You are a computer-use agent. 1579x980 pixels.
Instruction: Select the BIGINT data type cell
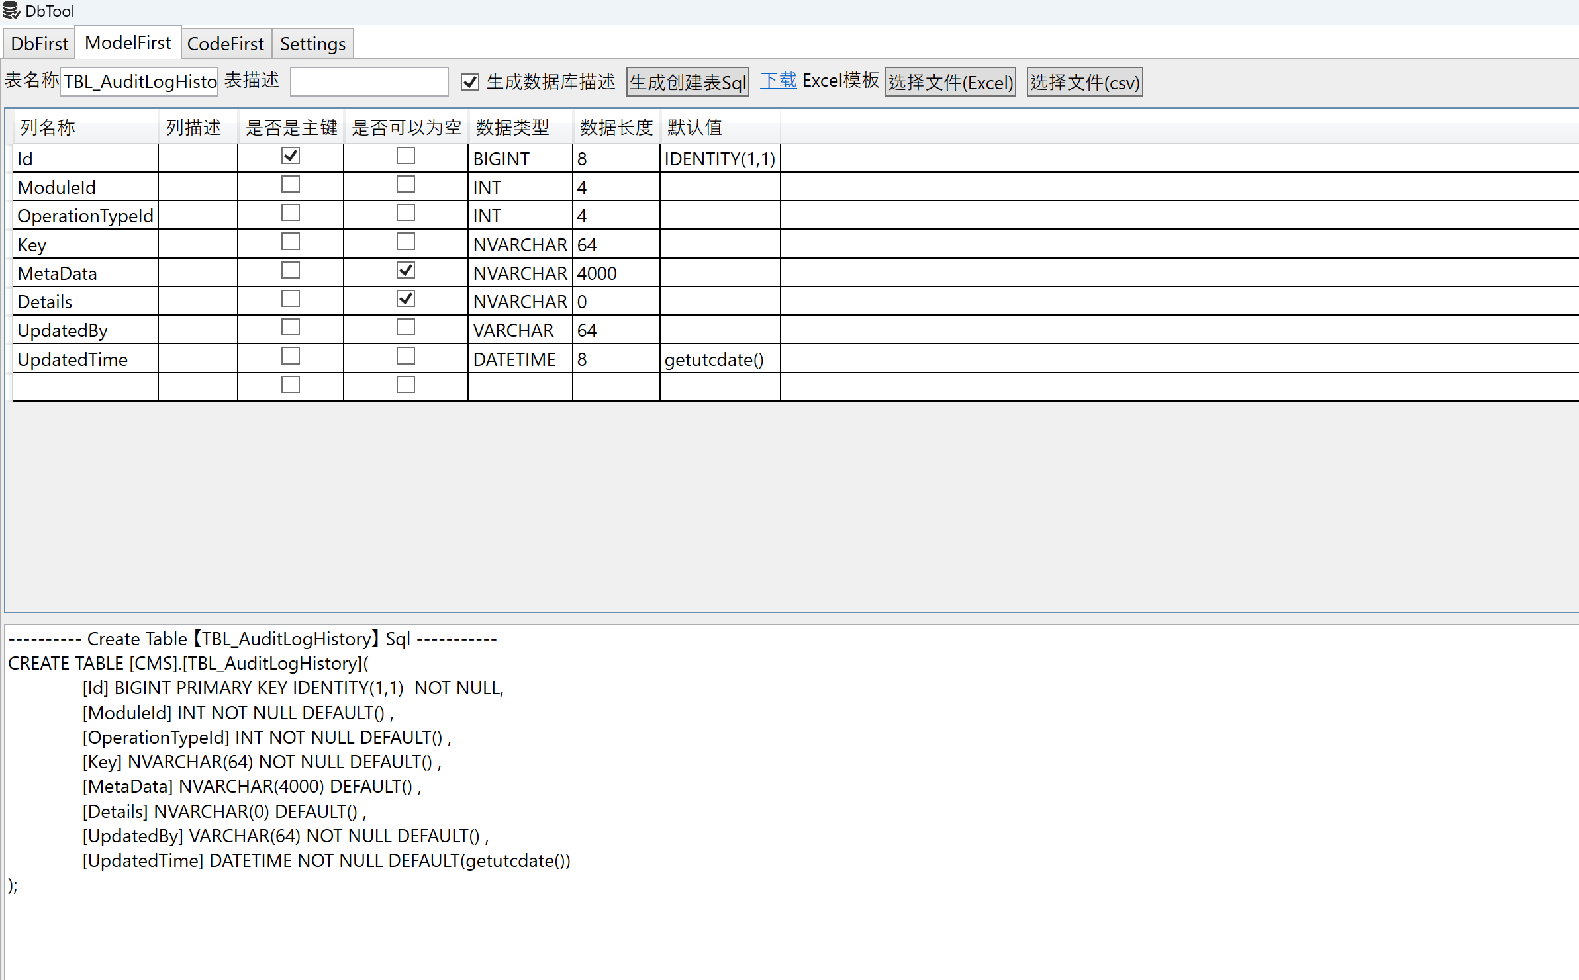pyautogui.click(x=520, y=159)
